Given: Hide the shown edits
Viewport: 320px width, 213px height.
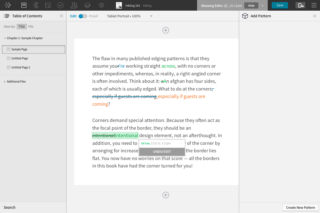Looking at the screenshot, I should [251, 5].
